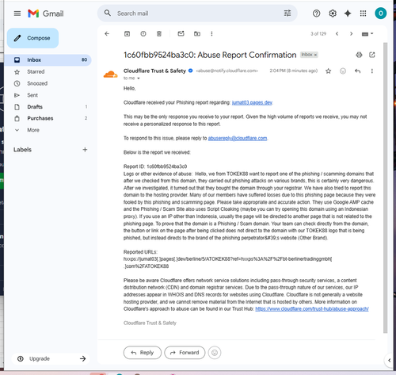This screenshot has height=375, width=396.
Task: Print this email conversation
Action: point(359,55)
